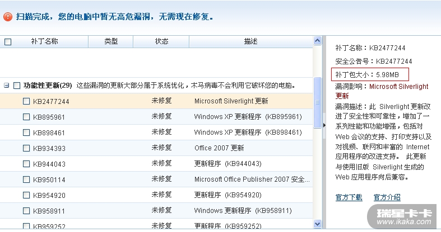Sort by the 类型 column header

[111, 41]
